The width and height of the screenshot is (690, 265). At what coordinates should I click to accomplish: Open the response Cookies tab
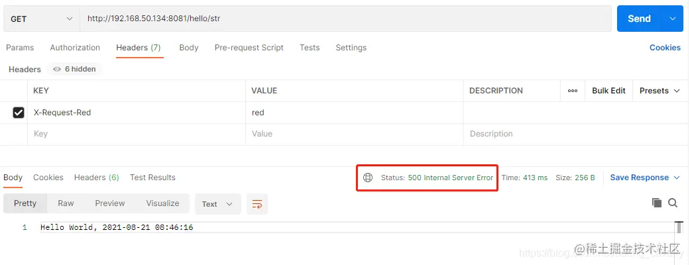pyautogui.click(x=48, y=178)
